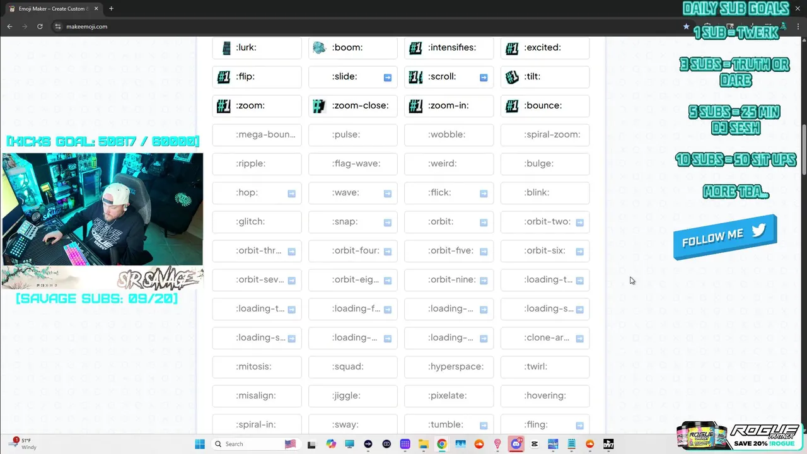This screenshot has width=807, height=454.
Task: Click the :blink: text label
Action: (x=537, y=192)
